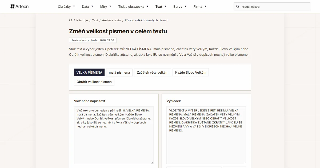Image resolution: width=320 pixels, height=168 pixels.
Task: Expand the Text dropdown arrow
Action: 165,6
